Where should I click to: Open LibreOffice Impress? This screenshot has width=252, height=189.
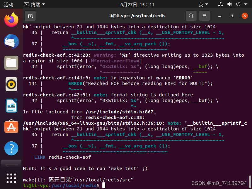click(x=11, y=106)
